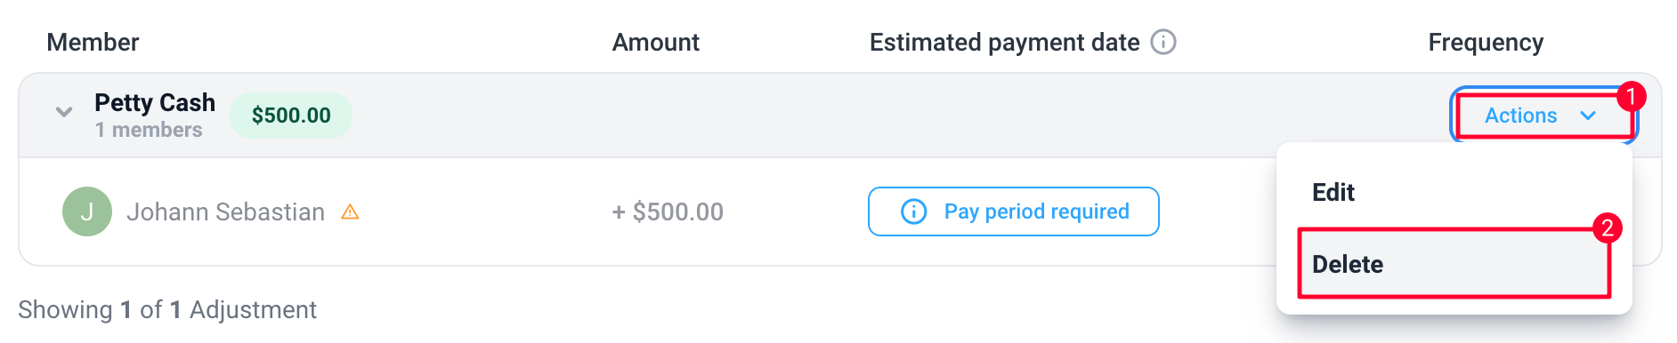Click the + $500.00 amount for Johann
The width and height of the screenshot is (1677, 343).
[668, 212]
